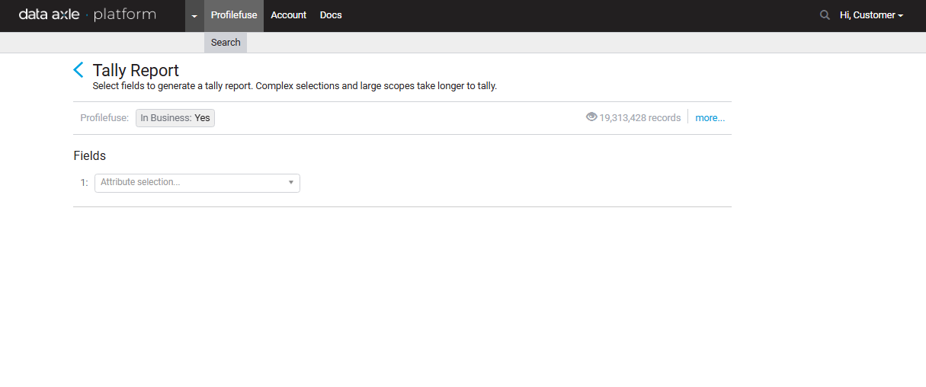This screenshot has width=926, height=387.
Task: Click the arrow in the Attribute selection field
Action: (x=290, y=183)
